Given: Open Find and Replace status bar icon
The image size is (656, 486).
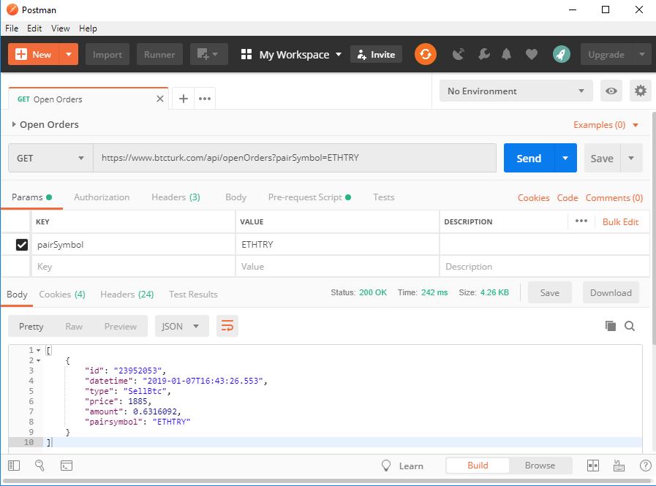Looking at the screenshot, I should (39, 466).
